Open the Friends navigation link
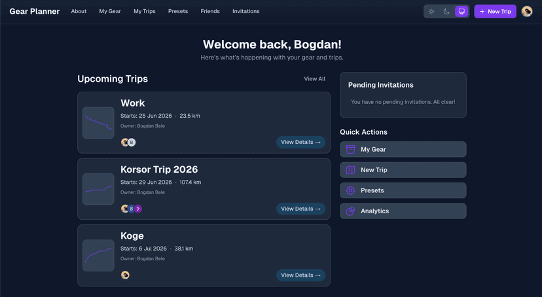Image resolution: width=542 pixels, height=297 pixels. point(210,11)
